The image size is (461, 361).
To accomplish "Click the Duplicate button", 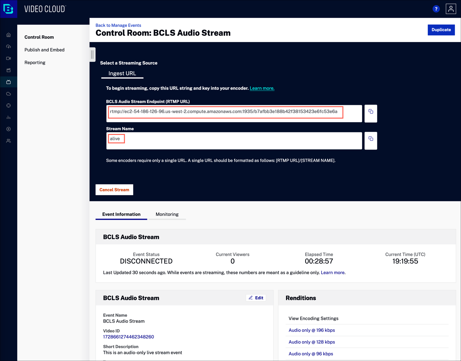I will pos(441,30).
